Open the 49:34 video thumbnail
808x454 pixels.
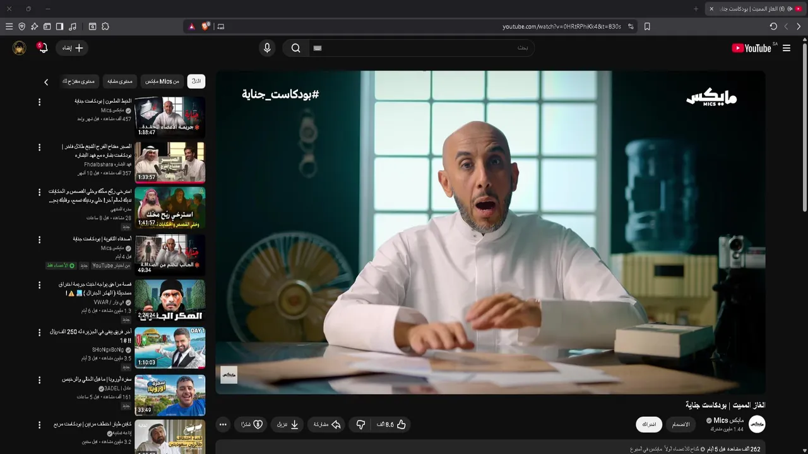tap(170, 254)
